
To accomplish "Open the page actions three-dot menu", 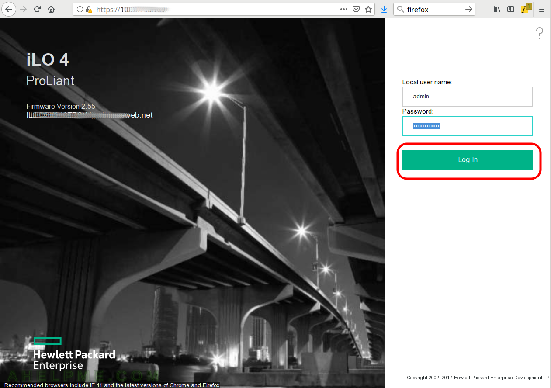I will tap(344, 9).
